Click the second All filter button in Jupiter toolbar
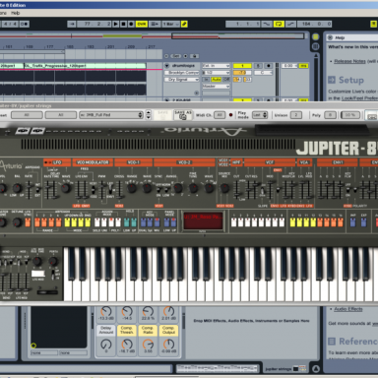Viewport: 378px width, 378px height. tap(61, 115)
